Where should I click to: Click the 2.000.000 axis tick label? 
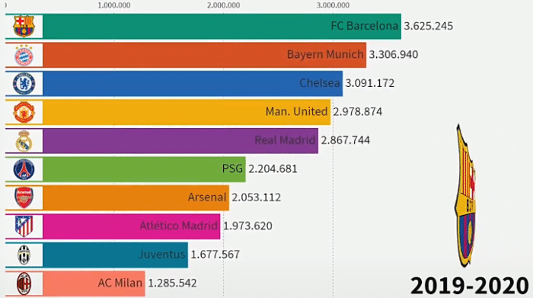(223, 5)
